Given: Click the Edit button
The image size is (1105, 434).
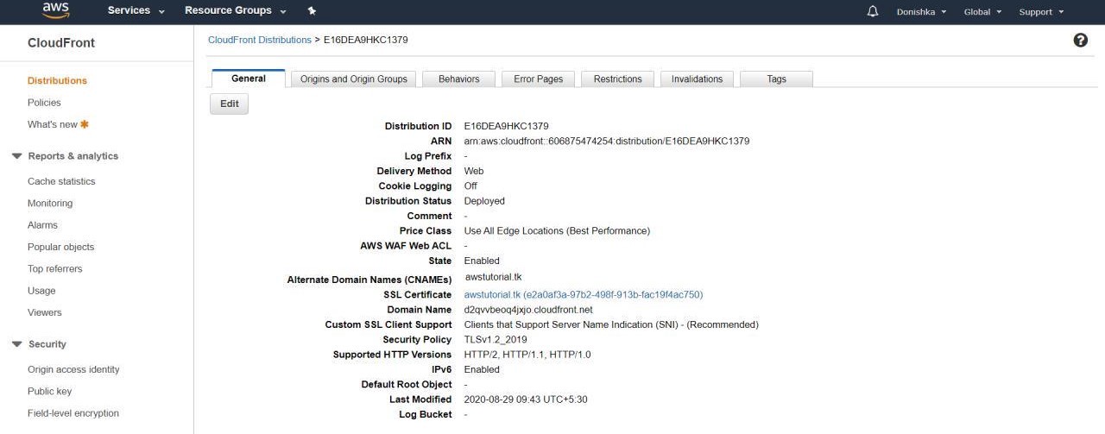Looking at the screenshot, I should click(x=230, y=104).
